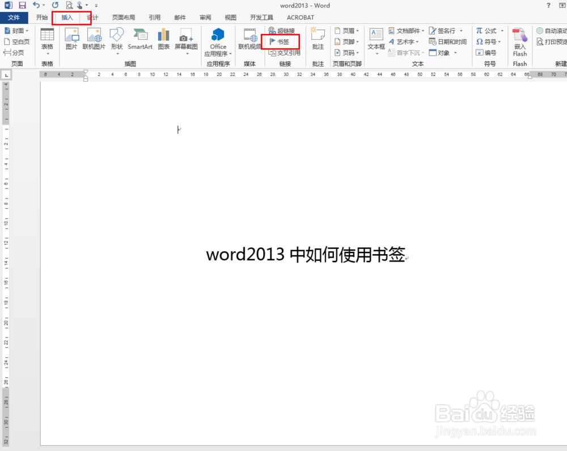Open Office Apps (应用程序) button

[x=218, y=42]
